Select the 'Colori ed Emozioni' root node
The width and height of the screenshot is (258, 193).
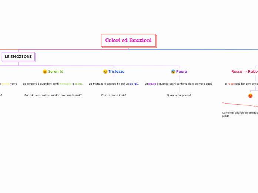(x=128, y=40)
